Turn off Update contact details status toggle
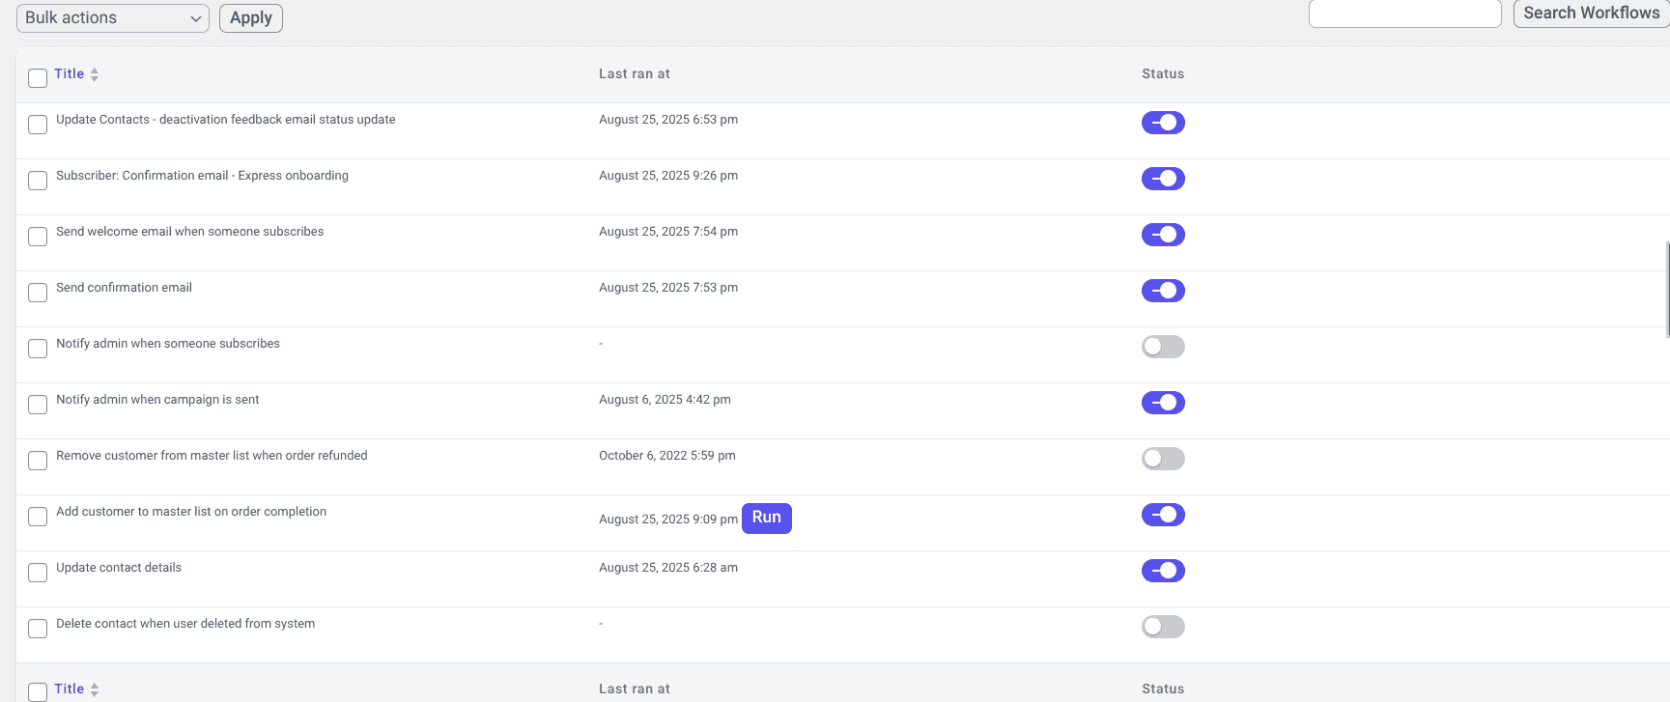 point(1163,571)
